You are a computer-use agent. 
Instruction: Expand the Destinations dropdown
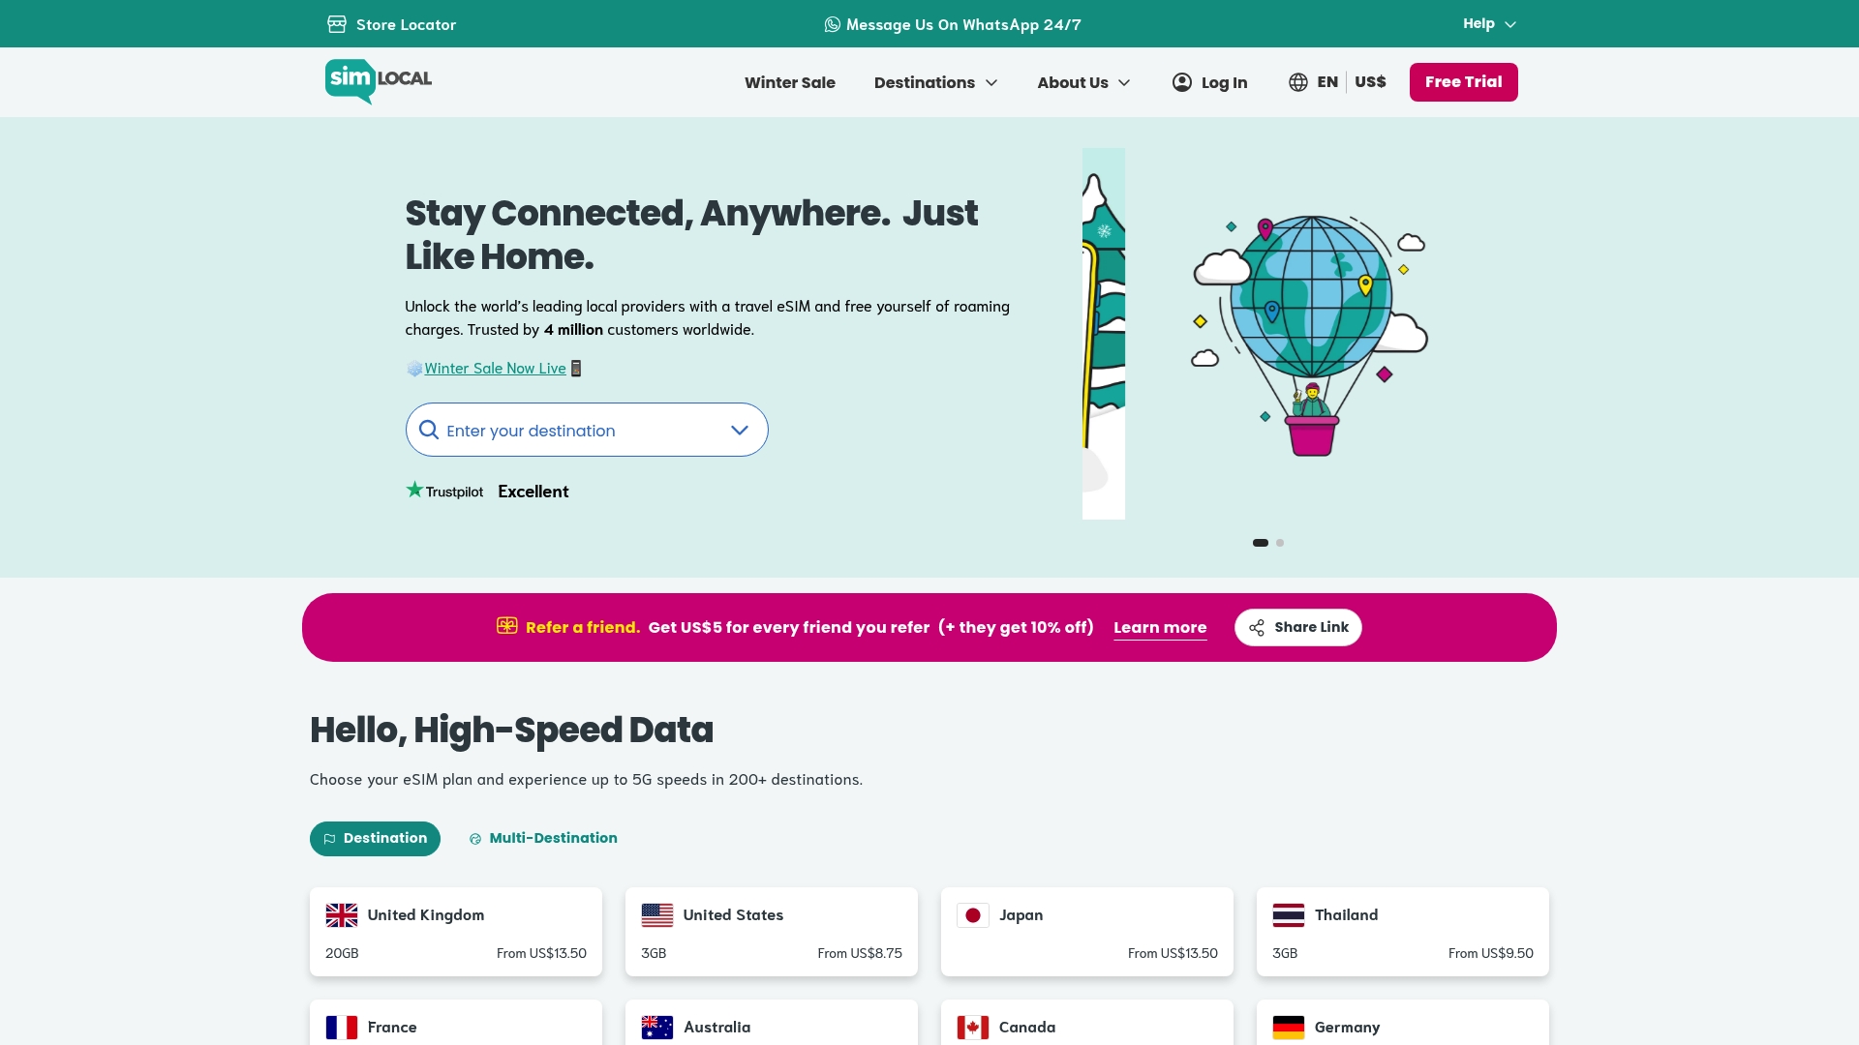click(x=935, y=82)
